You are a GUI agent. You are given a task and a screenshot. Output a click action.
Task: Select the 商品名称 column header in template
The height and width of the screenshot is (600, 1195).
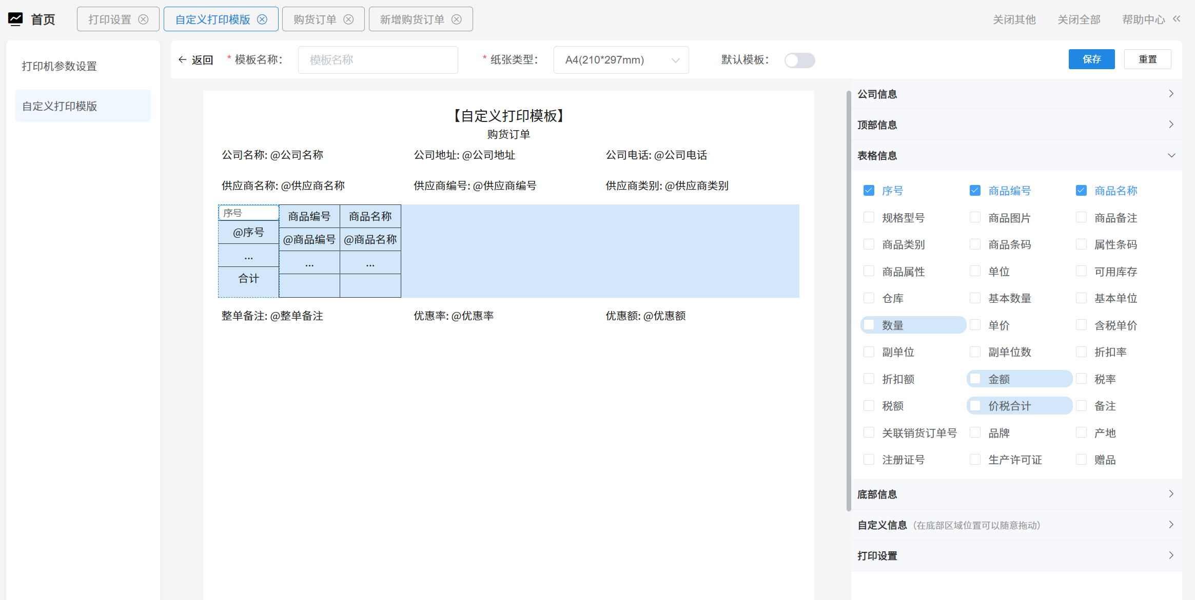click(370, 216)
